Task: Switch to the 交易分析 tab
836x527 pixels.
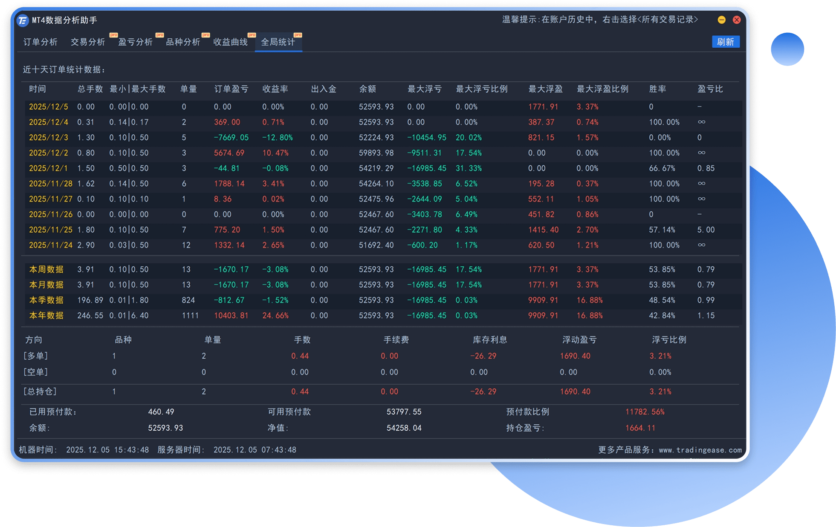Action: click(88, 42)
